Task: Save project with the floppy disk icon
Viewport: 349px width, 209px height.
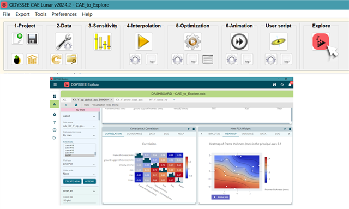Action: tap(32, 39)
